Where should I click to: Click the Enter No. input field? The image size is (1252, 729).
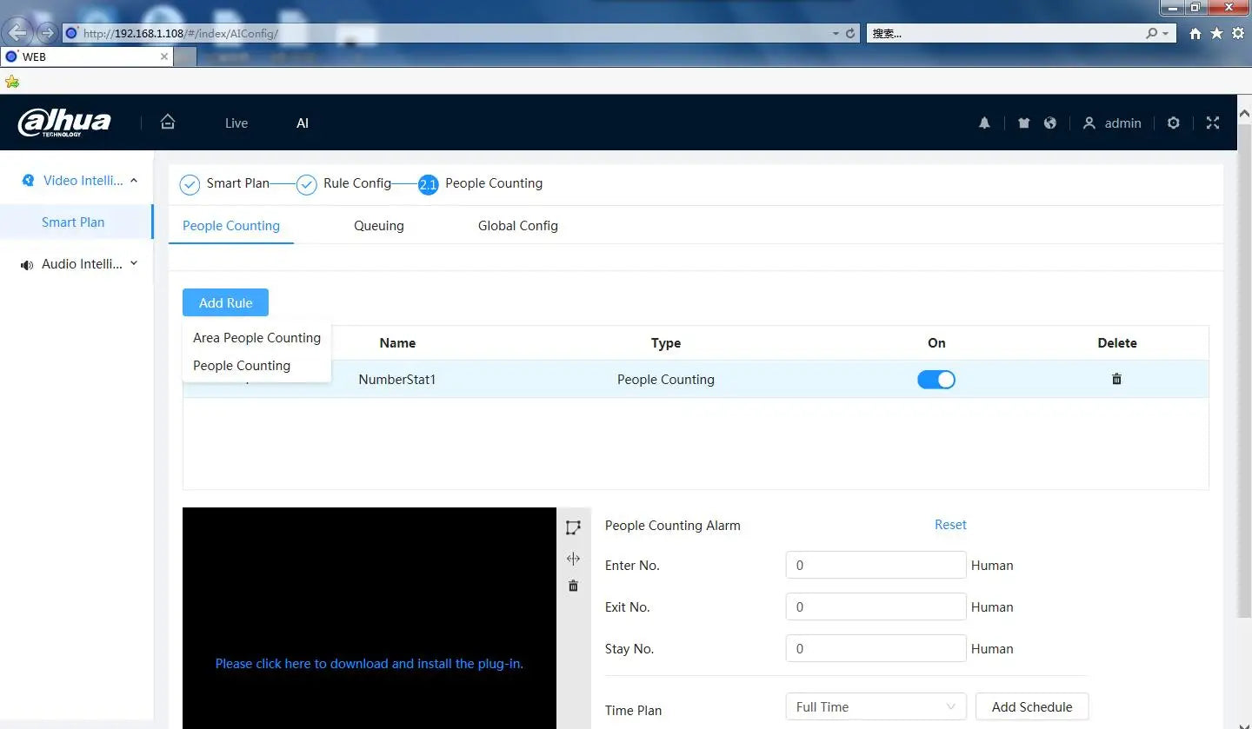pos(875,566)
